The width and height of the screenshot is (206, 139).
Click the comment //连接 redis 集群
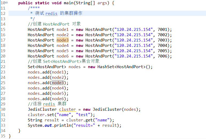click(47, 104)
